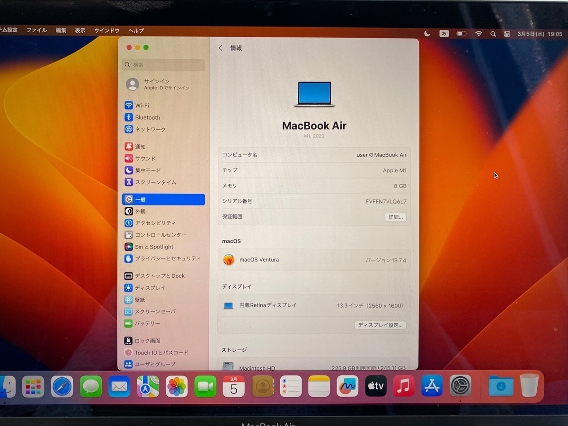Select the serial number FVFFN7VLQ6L7

pos(386,201)
